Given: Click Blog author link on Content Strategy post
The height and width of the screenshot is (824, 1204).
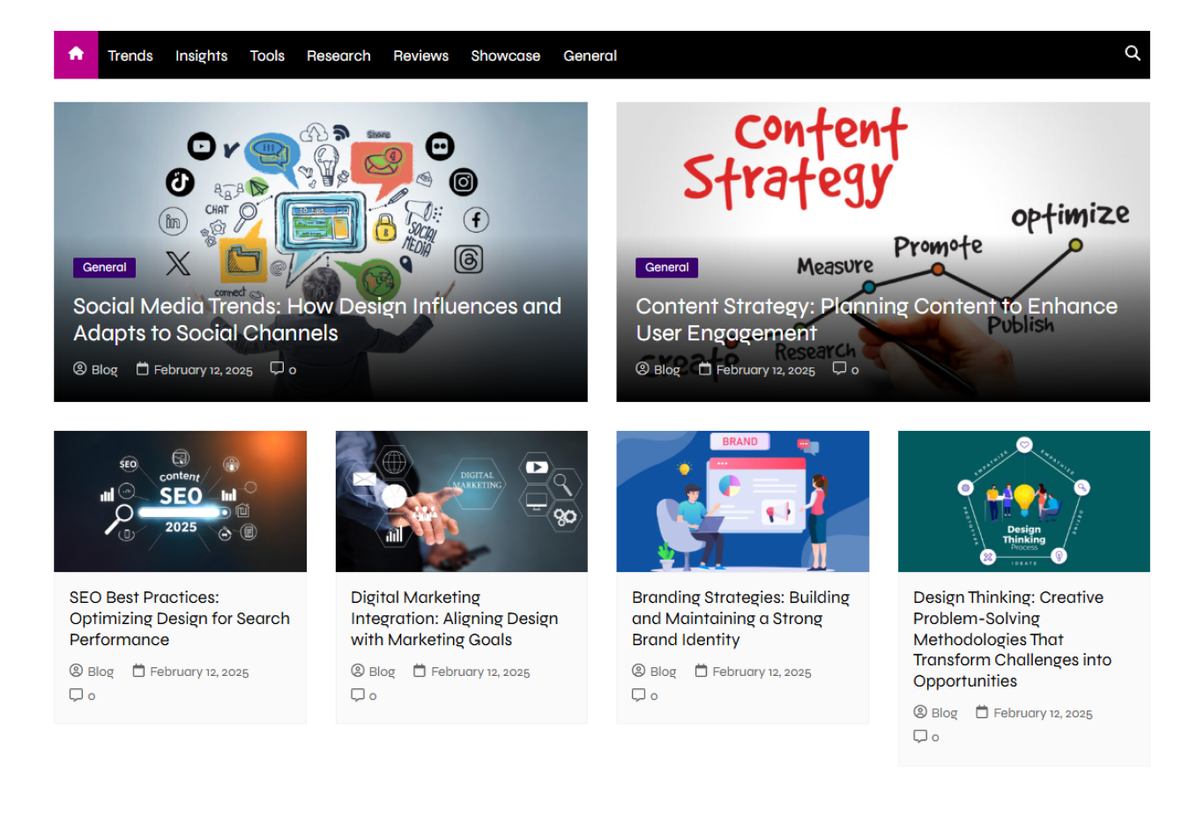Looking at the screenshot, I should pyautogui.click(x=666, y=370).
